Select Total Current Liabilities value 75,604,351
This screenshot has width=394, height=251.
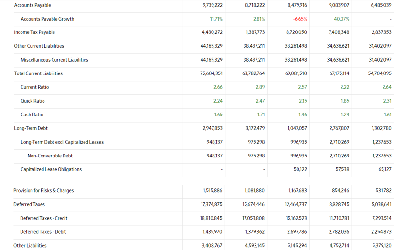point(211,73)
